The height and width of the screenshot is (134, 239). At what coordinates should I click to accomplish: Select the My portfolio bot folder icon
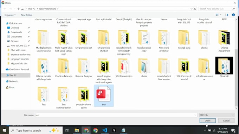tap(84, 38)
